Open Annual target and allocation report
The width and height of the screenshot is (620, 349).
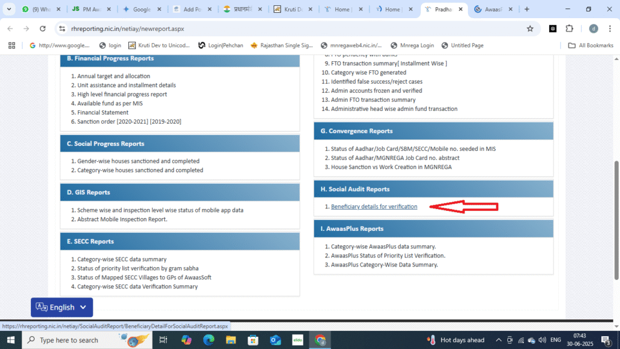(x=113, y=76)
